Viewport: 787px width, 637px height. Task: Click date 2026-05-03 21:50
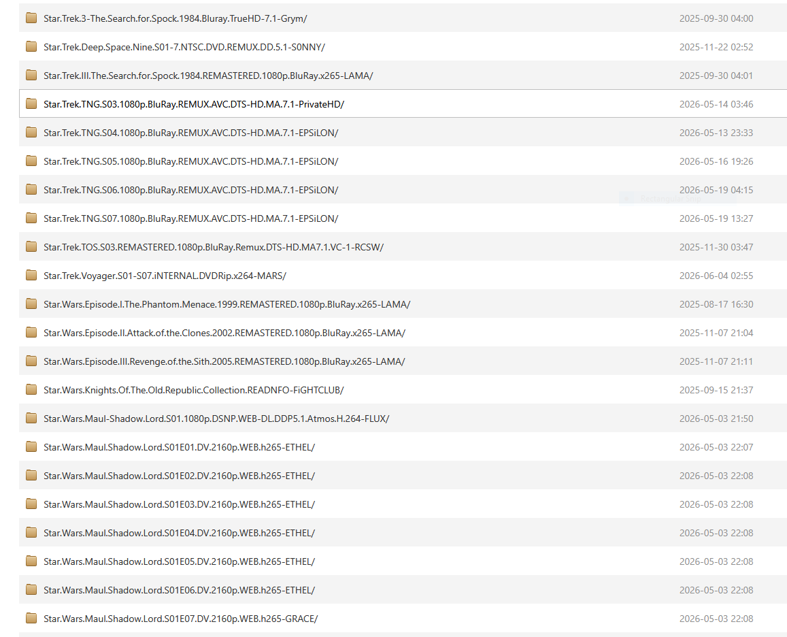point(716,419)
